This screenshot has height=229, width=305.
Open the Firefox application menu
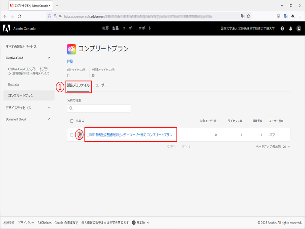tap(300, 16)
